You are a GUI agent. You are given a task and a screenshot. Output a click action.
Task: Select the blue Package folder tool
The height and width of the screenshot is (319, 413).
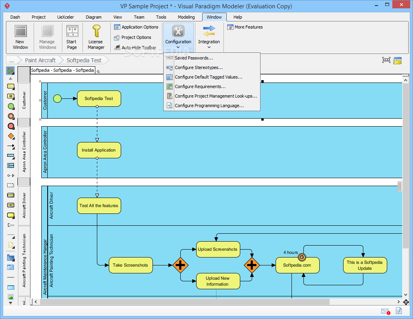pos(11,258)
